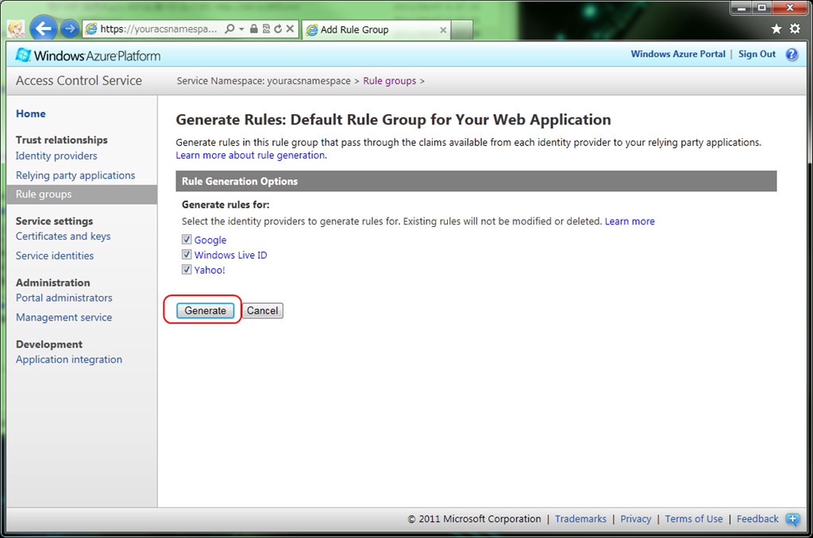The width and height of the screenshot is (813, 538).
Task: Open Rule groups in the sidebar
Action: pos(44,194)
